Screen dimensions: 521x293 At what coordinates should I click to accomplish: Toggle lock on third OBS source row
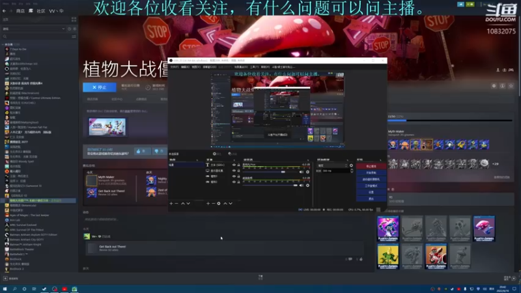tap(238, 176)
